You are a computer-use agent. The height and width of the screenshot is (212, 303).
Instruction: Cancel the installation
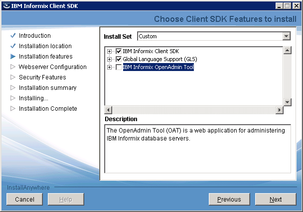24,199
